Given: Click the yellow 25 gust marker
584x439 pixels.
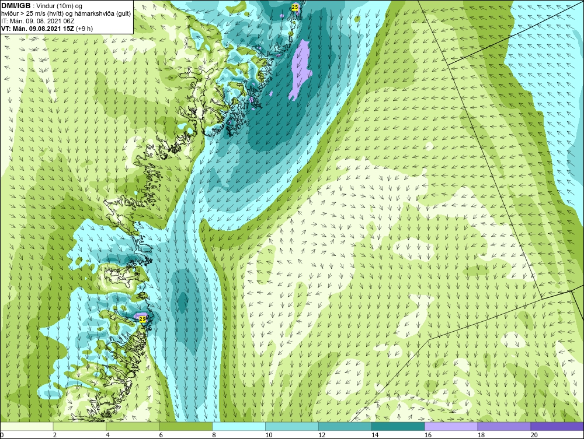Looking at the screenshot, I should [x=295, y=7].
